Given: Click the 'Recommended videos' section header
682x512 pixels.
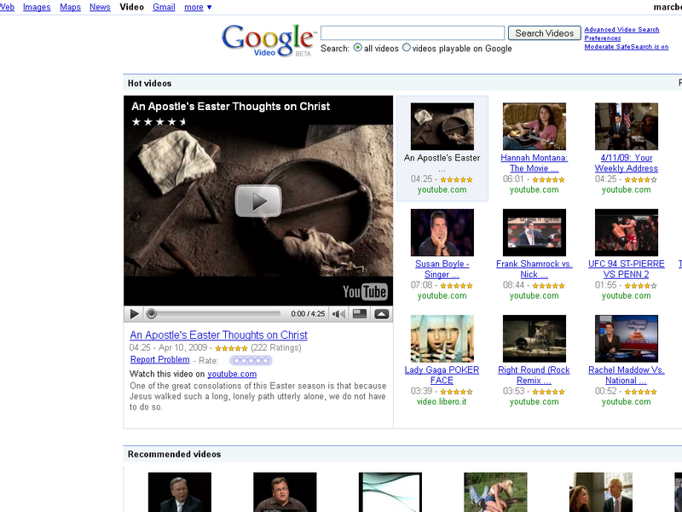Looking at the screenshot, I should (175, 454).
